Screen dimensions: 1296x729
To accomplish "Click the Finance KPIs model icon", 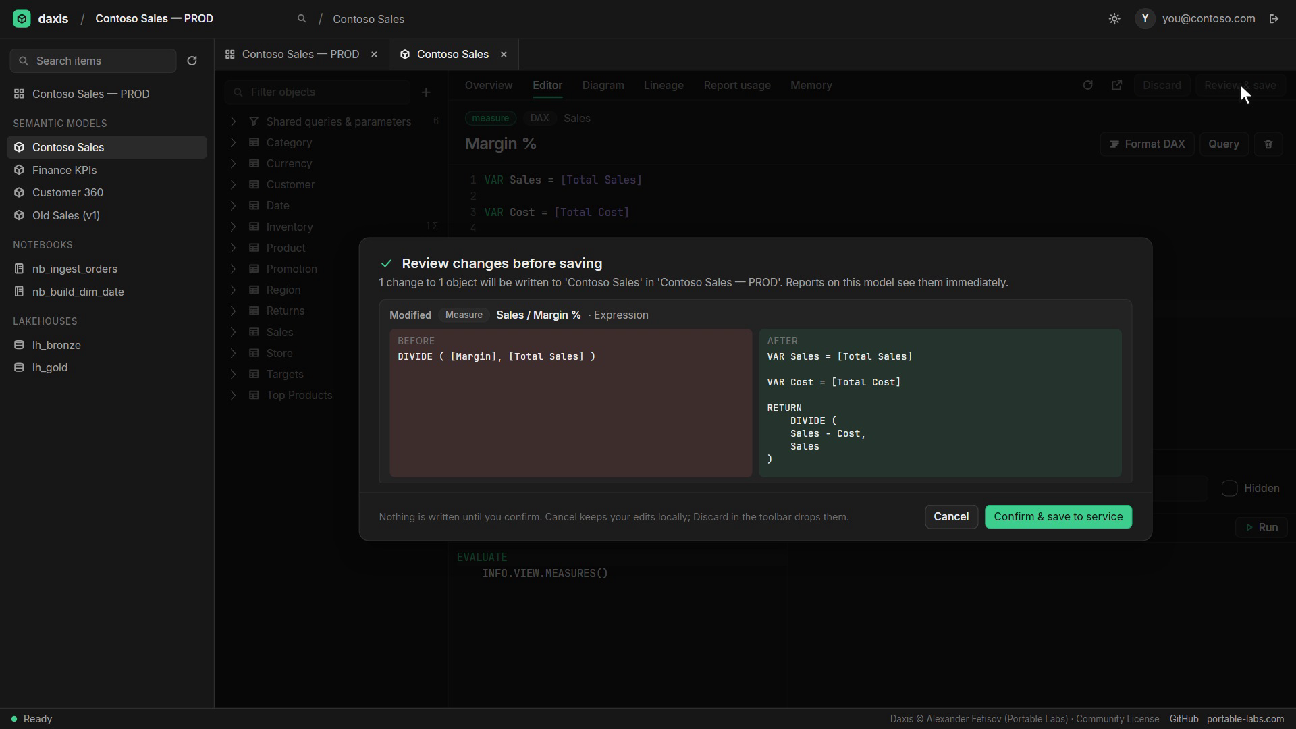I will (x=19, y=170).
